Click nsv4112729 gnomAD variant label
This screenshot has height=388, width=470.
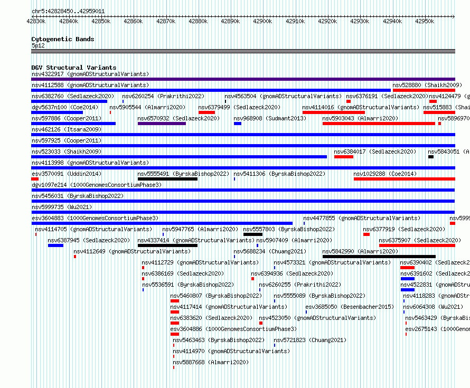point(200,262)
